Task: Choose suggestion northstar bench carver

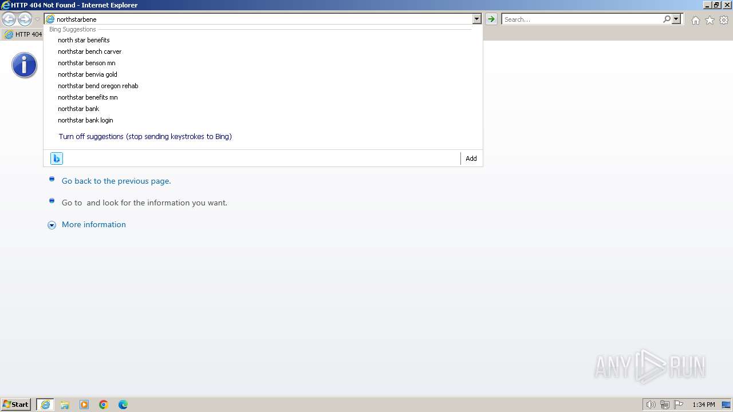Action: (x=89, y=51)
